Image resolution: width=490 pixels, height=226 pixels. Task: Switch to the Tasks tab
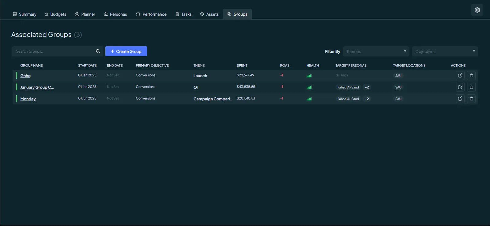(183, 14)
